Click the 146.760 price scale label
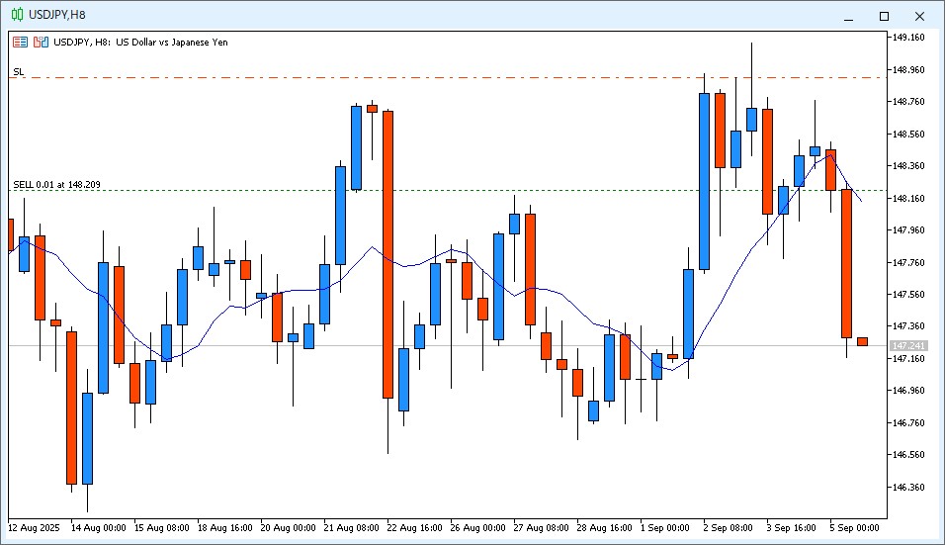Image resolution: width=945 pixels, height=545 pixels. coord(908,422)
